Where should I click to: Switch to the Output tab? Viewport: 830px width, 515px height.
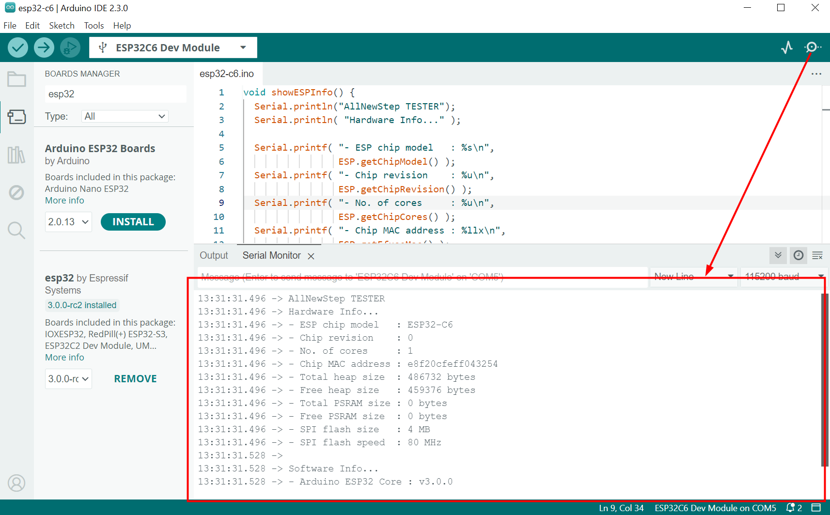[214, 255]
